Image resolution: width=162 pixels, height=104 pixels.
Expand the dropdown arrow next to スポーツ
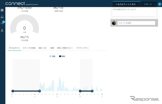[156, 5]
